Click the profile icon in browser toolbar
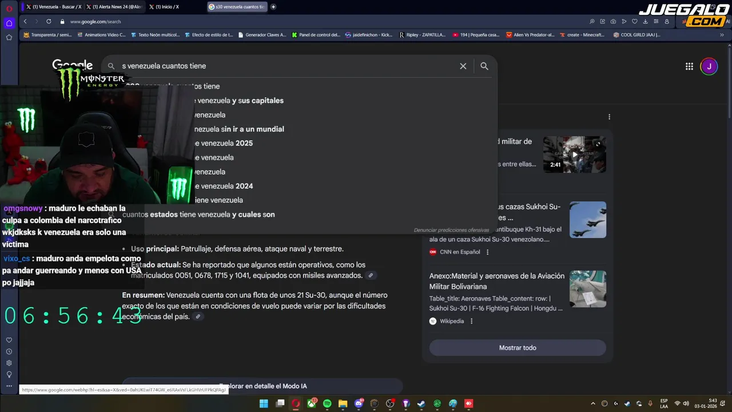Viewport: 732px width, 412px height. (x=667, y=21)
